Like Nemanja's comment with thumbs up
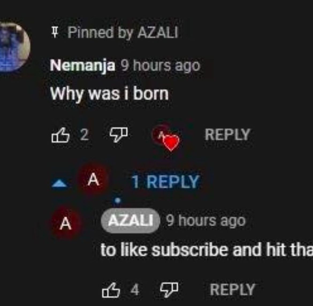 [x=60, y=135]
